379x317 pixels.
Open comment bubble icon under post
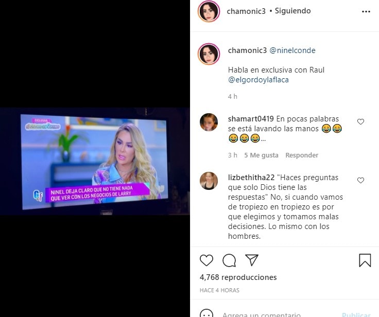(229, 260)
